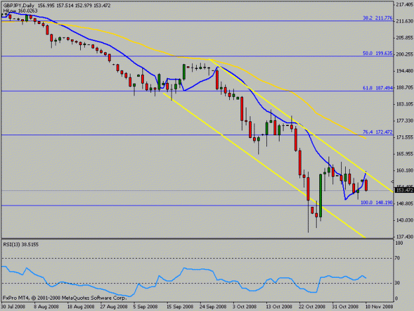Click the HiLow 160.0263 indicator label

(x=20, y=11)
